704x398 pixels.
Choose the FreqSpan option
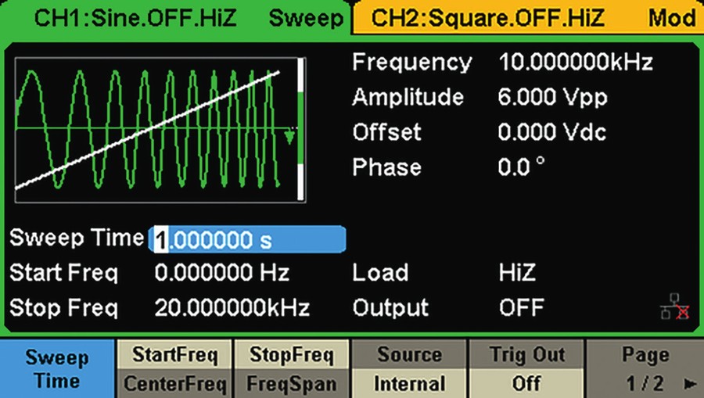292,384
